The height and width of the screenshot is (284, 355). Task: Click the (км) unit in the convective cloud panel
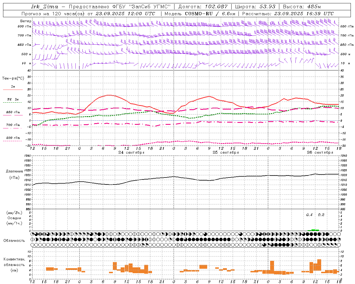(14, 270)
